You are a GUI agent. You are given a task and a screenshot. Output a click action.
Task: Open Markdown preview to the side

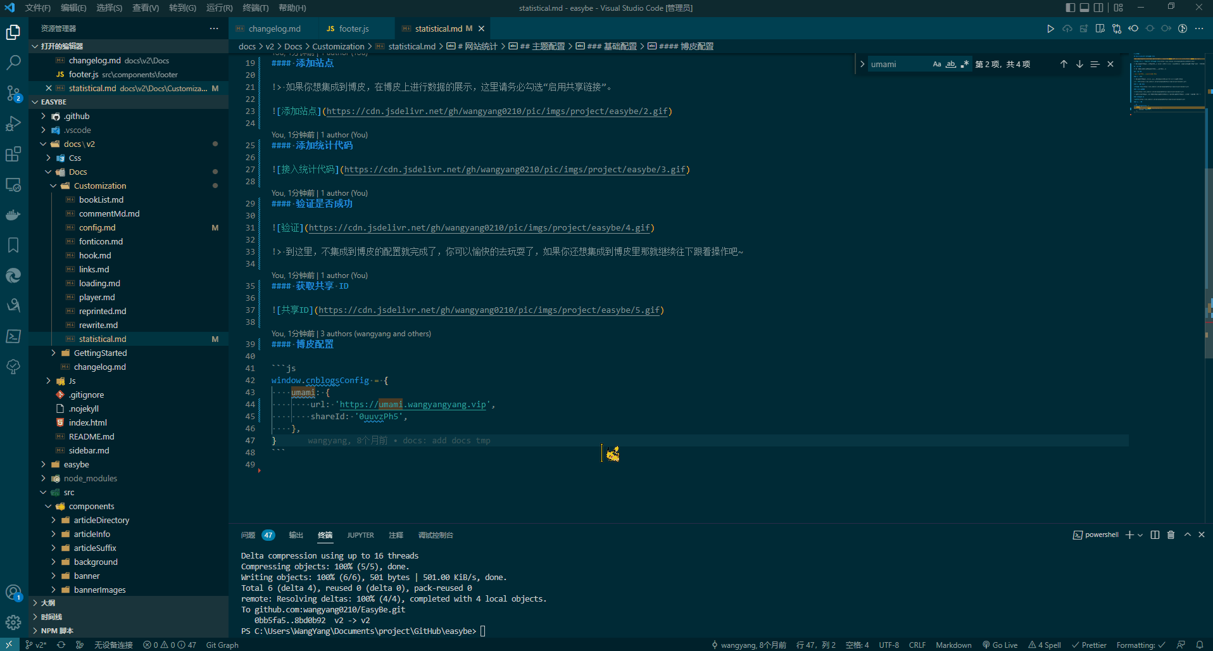click(x=1100, y=28)
